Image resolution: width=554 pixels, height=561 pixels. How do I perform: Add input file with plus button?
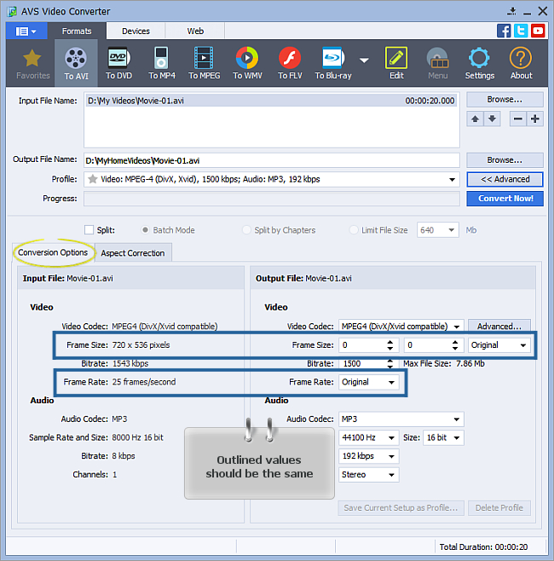(535, 119)
